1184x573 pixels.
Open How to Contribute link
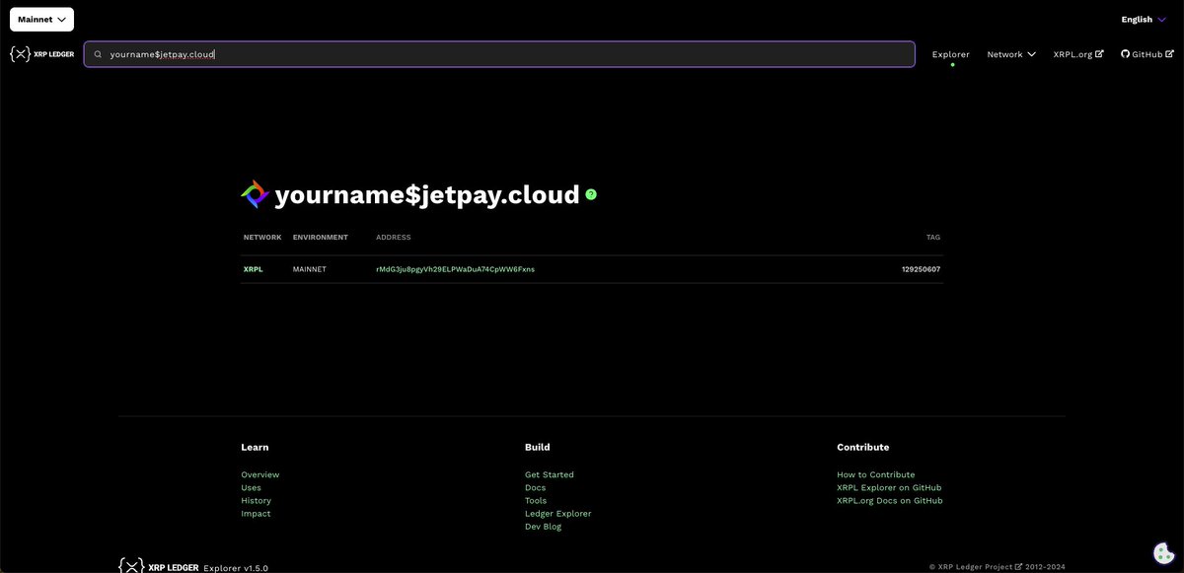click(x=876, y=474)
